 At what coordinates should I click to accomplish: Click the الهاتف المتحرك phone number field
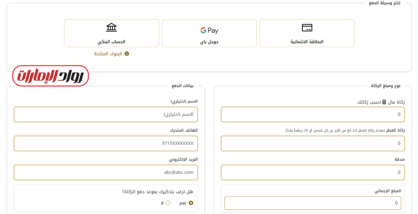[106, 144]
